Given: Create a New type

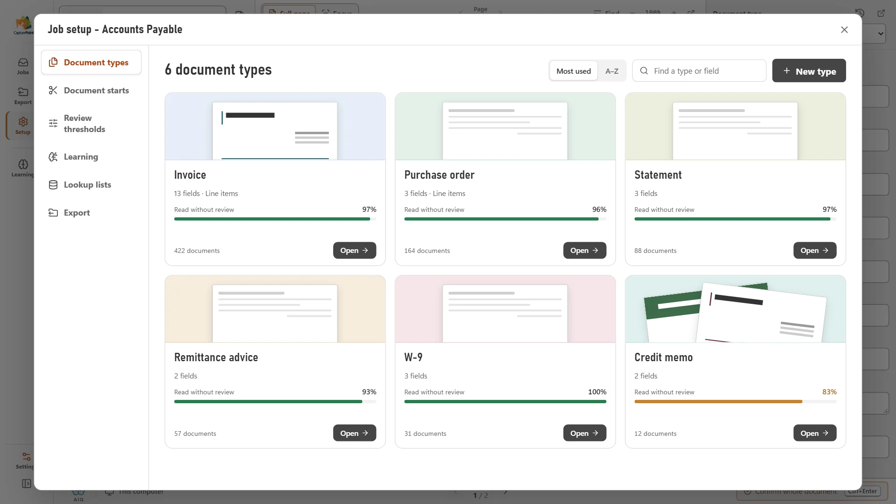Looking at the screenshot, I should click(x=809, y=70).
